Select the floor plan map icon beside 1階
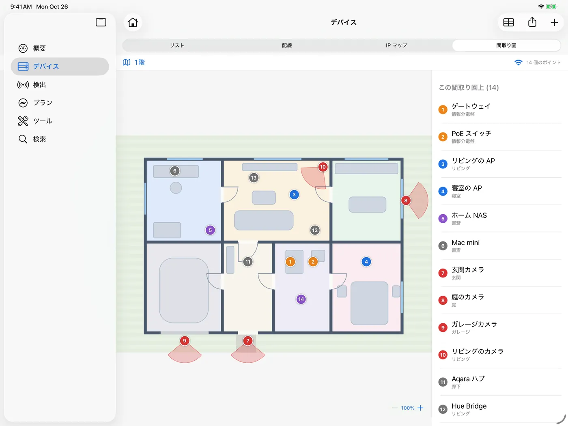 127,62
